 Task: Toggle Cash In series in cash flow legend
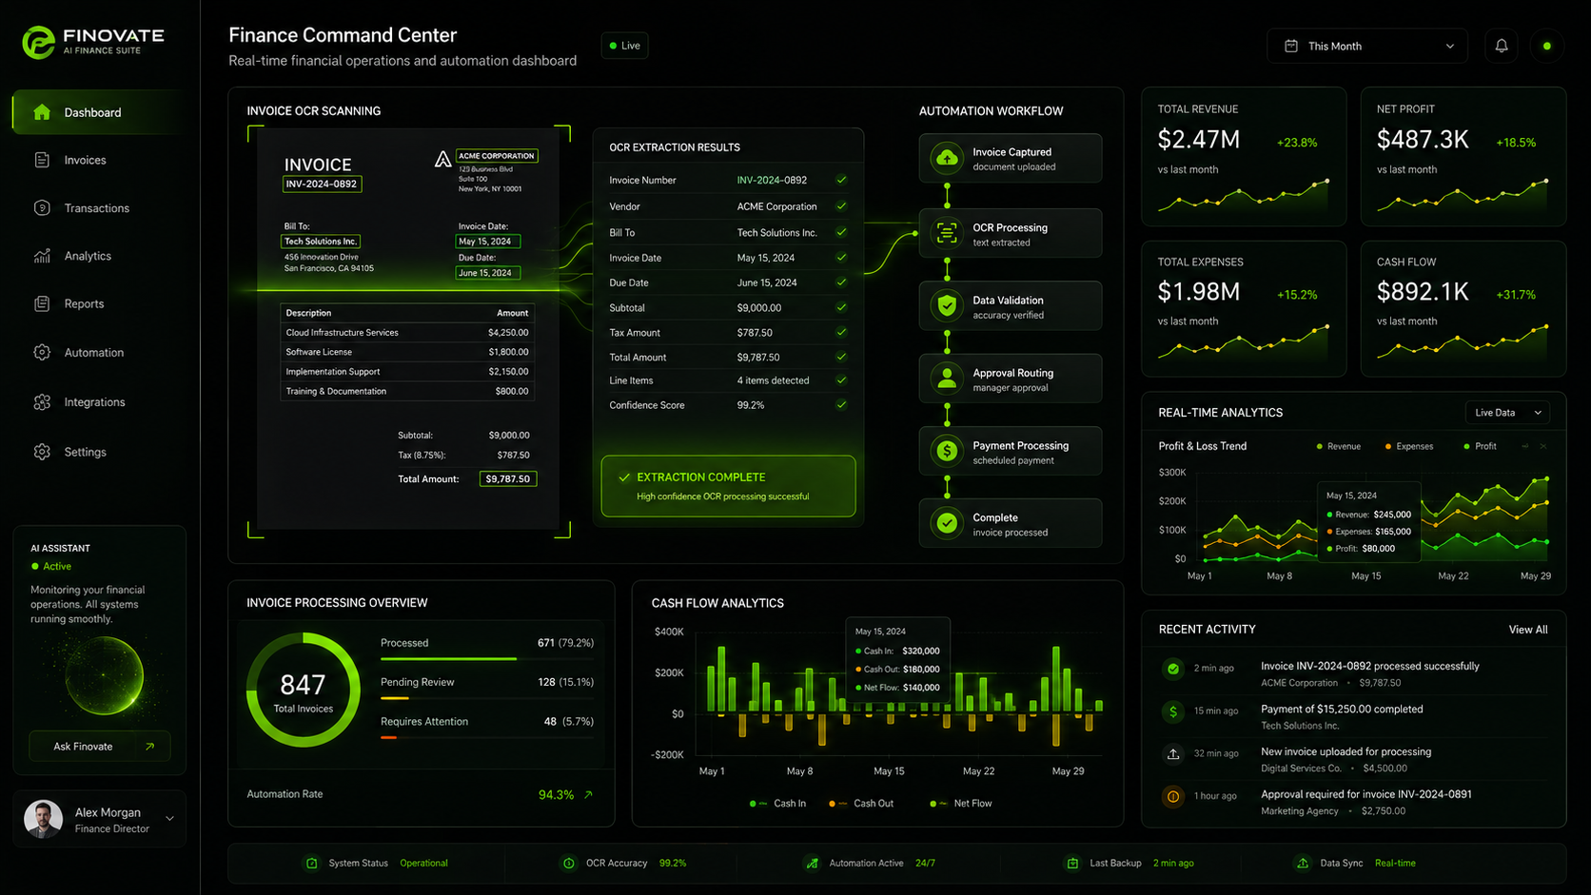[777, 804]
